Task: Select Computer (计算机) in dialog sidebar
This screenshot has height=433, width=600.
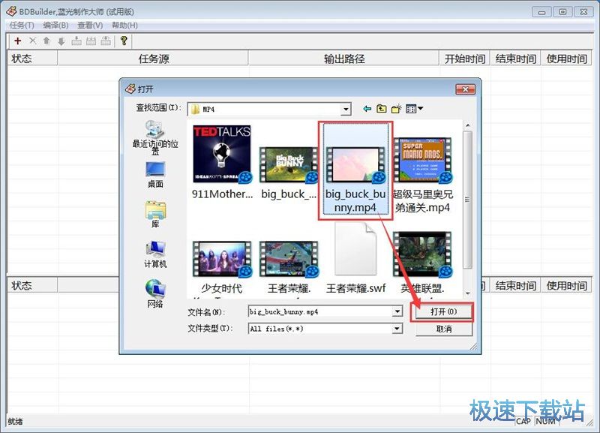Action: [x=155, y=254]
